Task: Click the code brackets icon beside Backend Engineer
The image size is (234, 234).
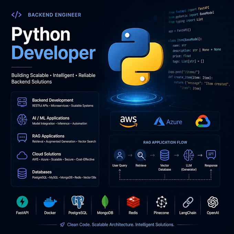Action: (17, 15)
